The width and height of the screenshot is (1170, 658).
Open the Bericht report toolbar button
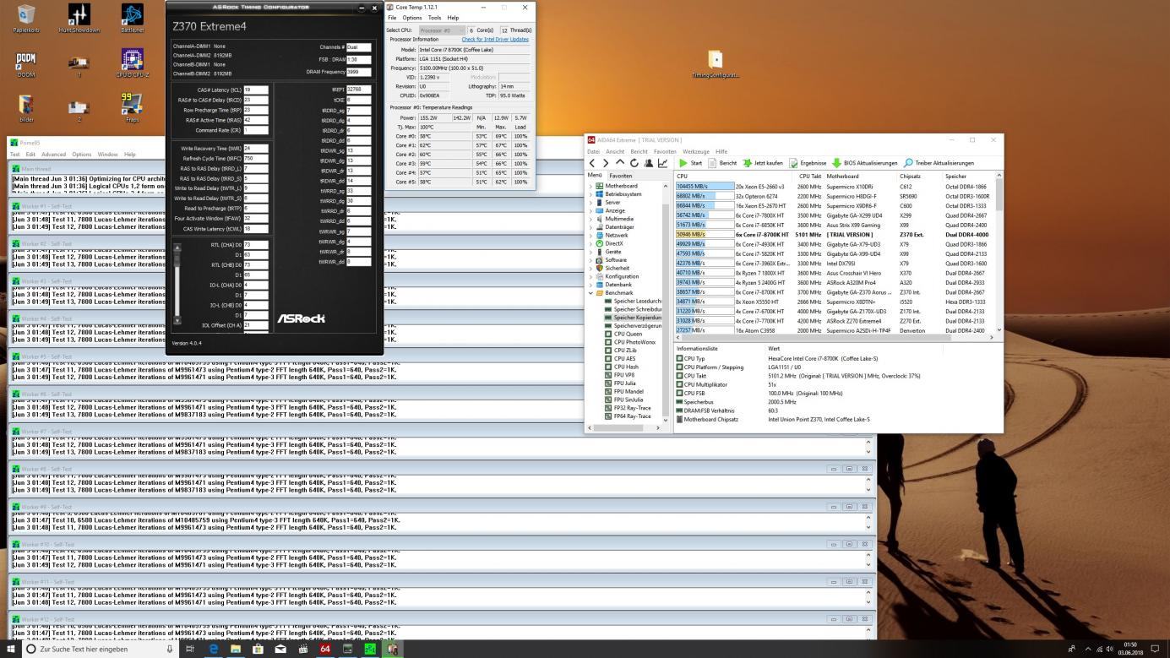click(x=721, y=163)
